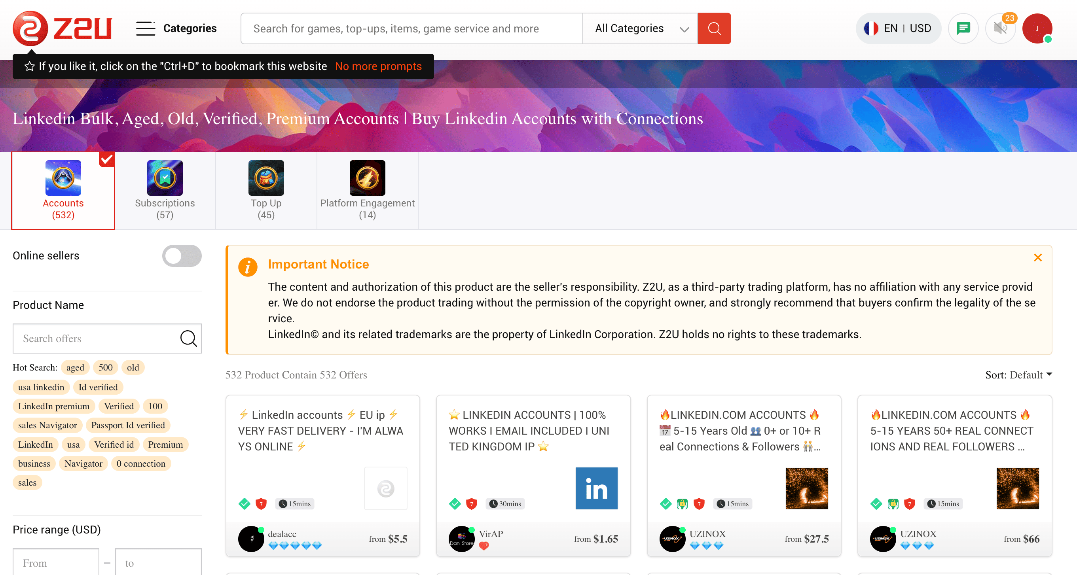This screenshot has width=1077, height=575.
Task: Click the UZINOX seller avatar
Action: pos(672,539)
